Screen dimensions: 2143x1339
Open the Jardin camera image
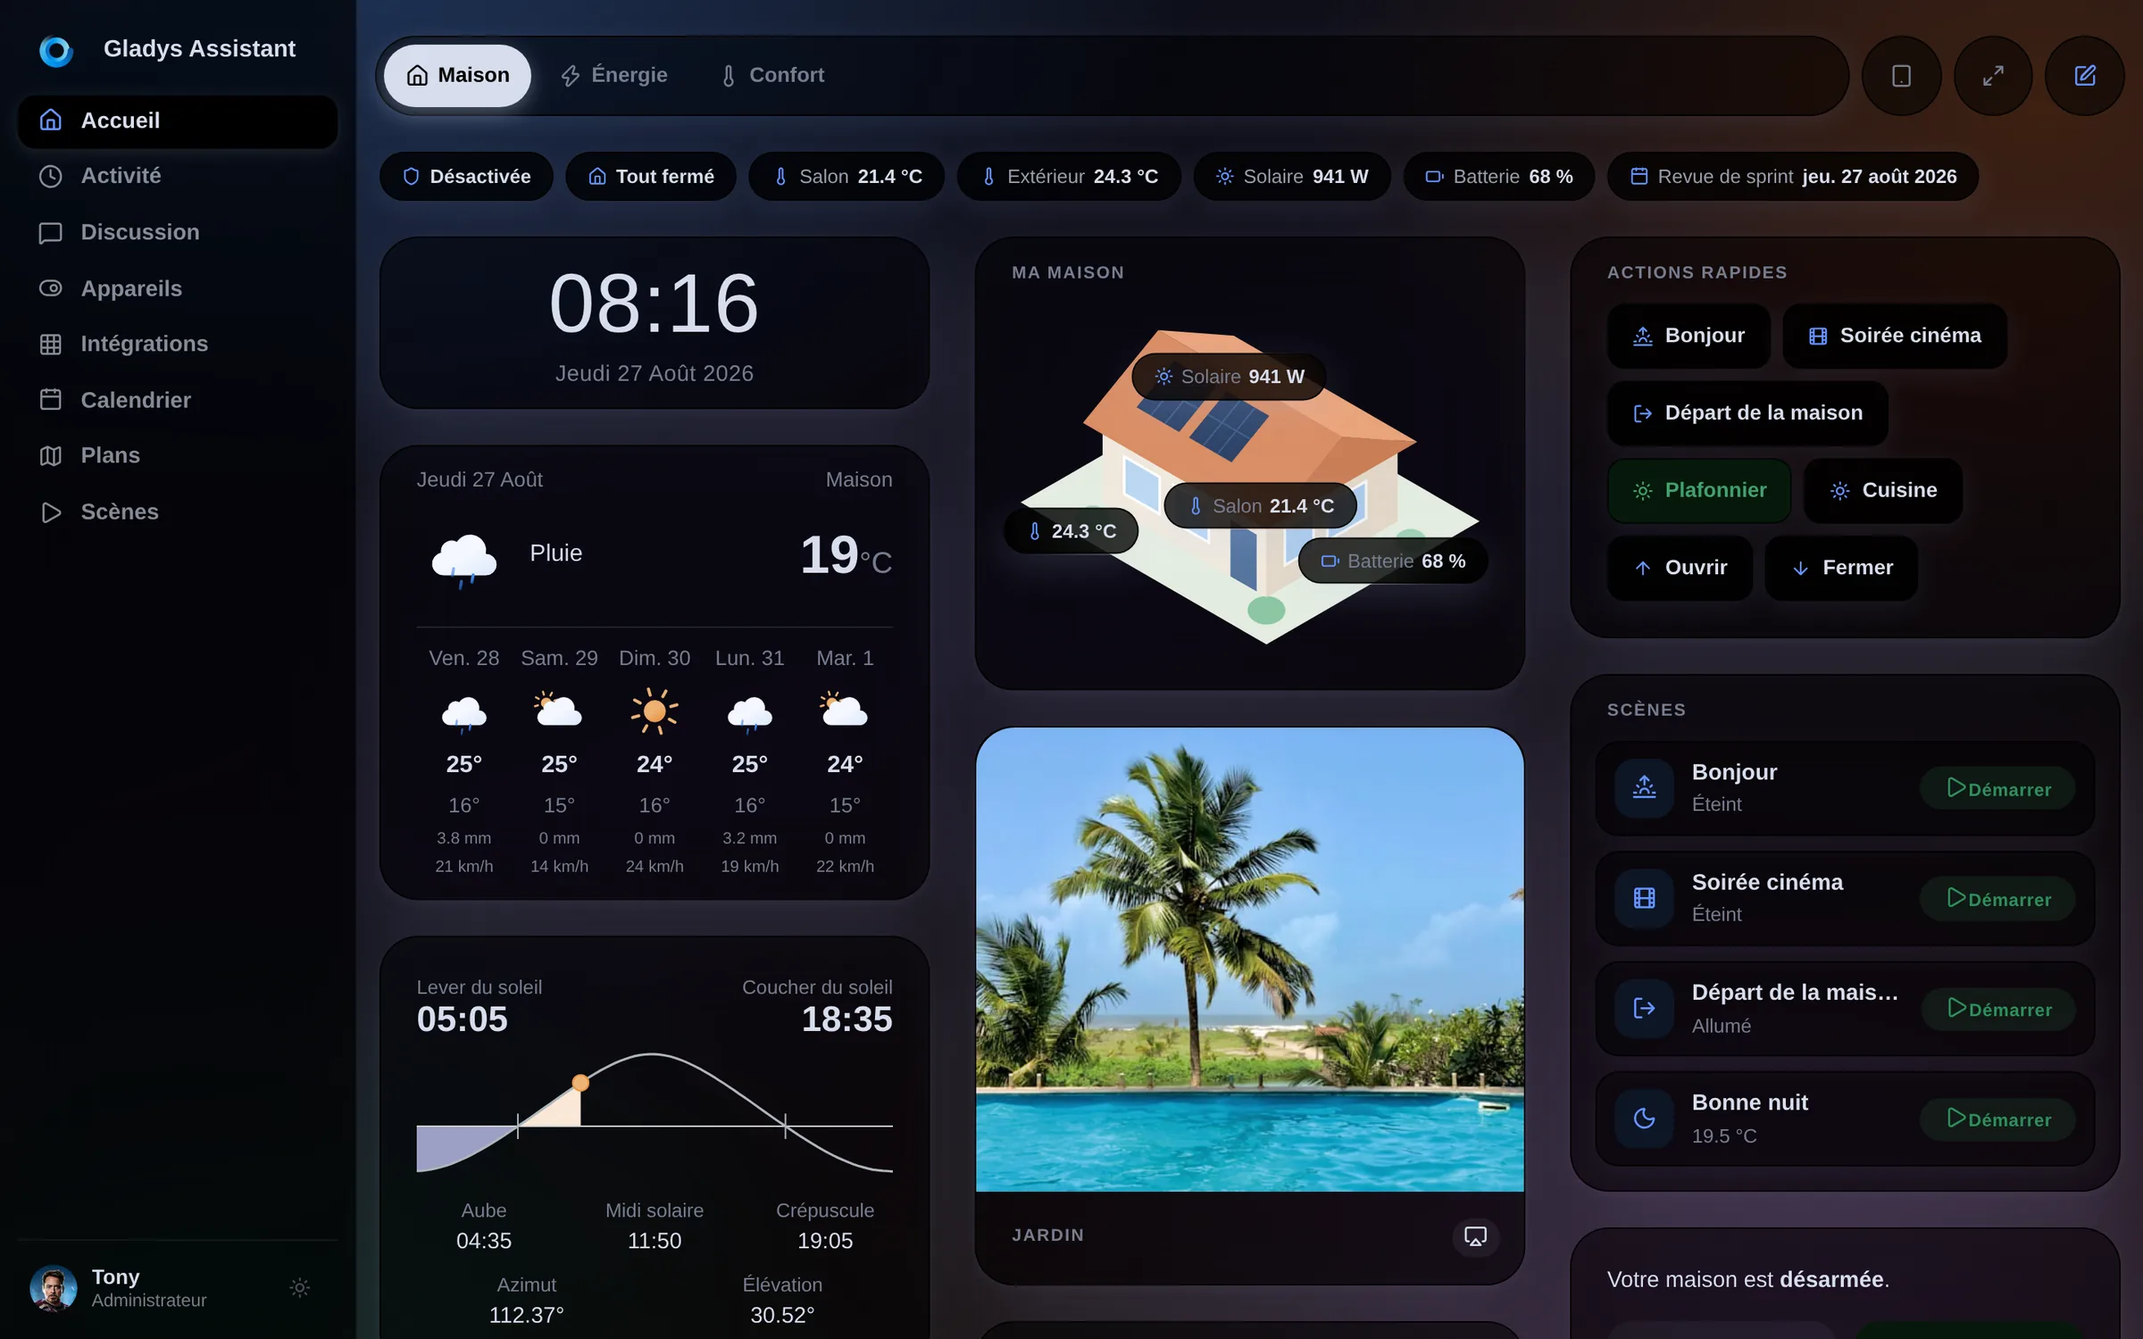tap(1249, 960)
